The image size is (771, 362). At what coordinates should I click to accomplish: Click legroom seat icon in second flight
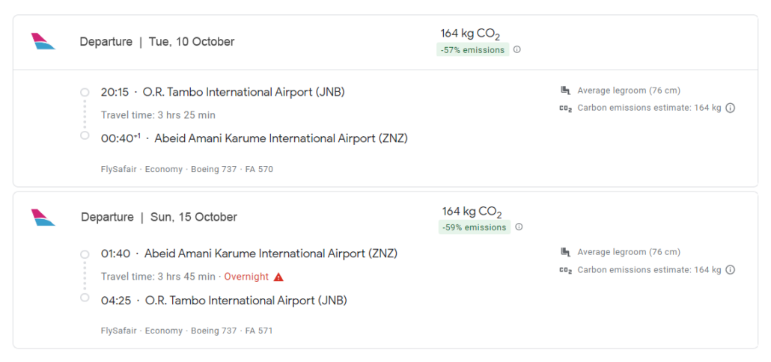click(x=565, y=252)
